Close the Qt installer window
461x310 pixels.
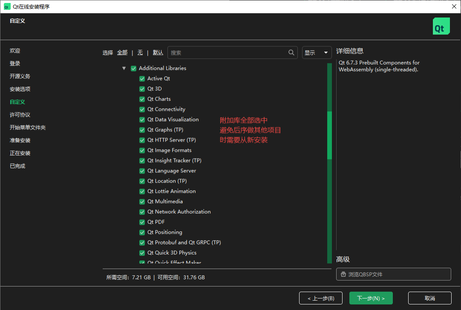click(454, 6)
